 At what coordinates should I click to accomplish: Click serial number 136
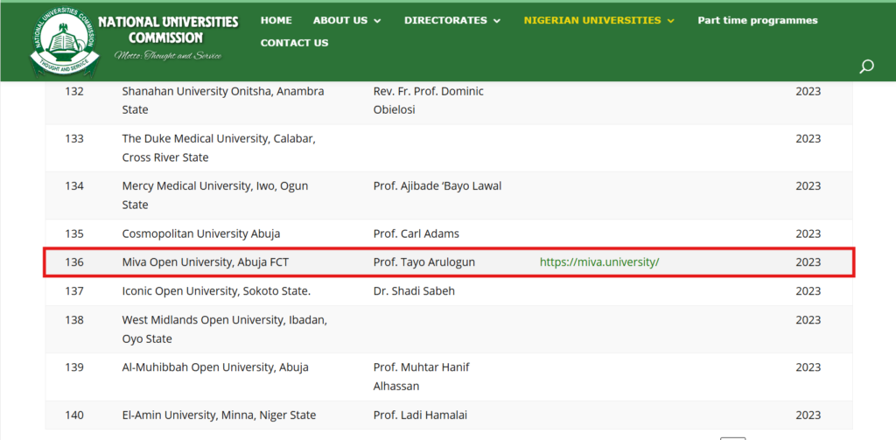(x=73, y=262)
